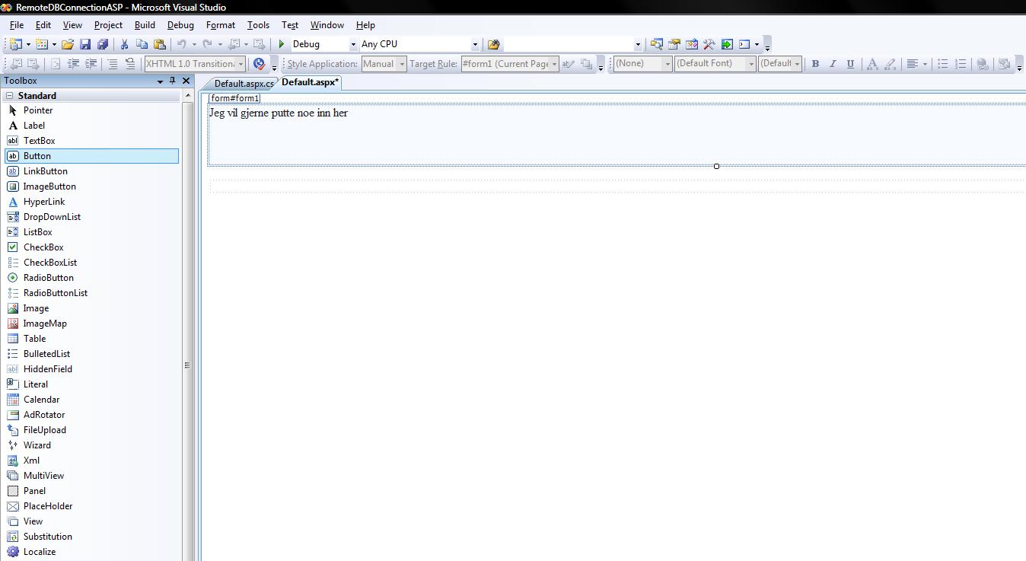Select the Default.aspx* tab
The image size is (1026, 561).
point(310,82)
